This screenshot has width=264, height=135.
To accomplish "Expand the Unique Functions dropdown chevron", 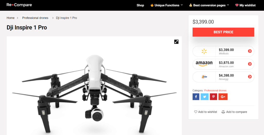I will [182, 5].
